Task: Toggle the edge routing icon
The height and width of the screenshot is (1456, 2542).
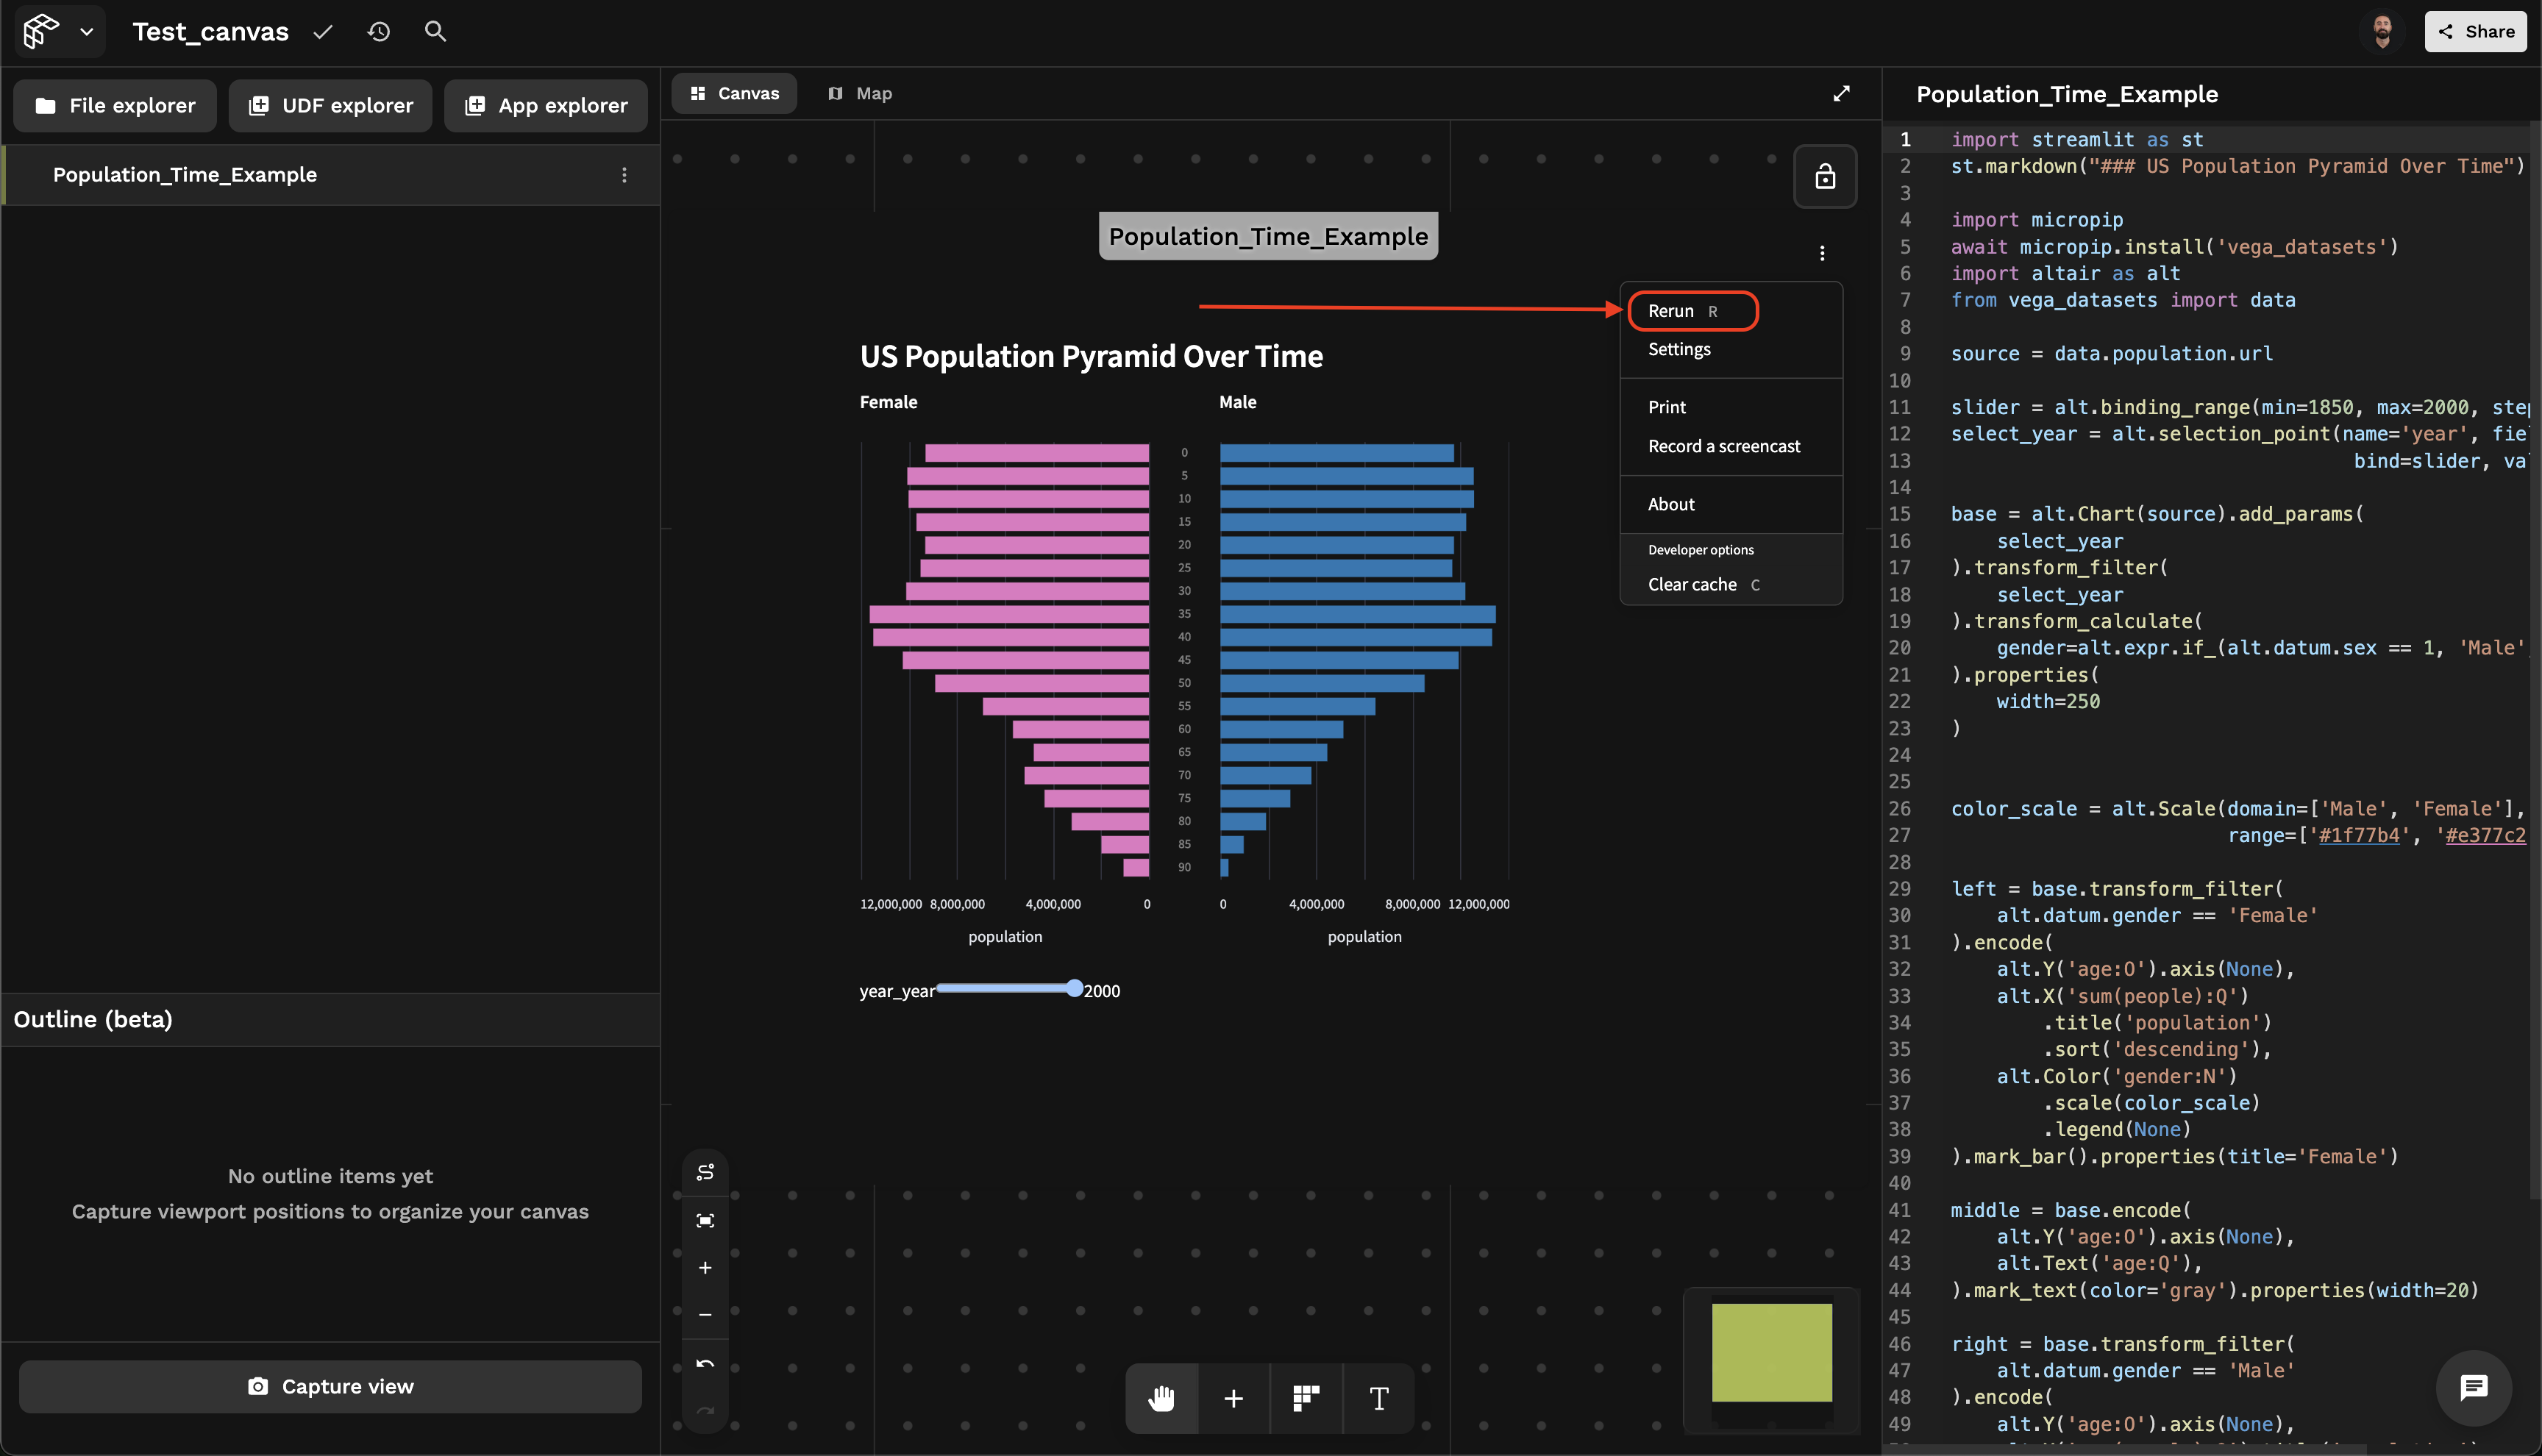Action: (x=705, y=1172)
